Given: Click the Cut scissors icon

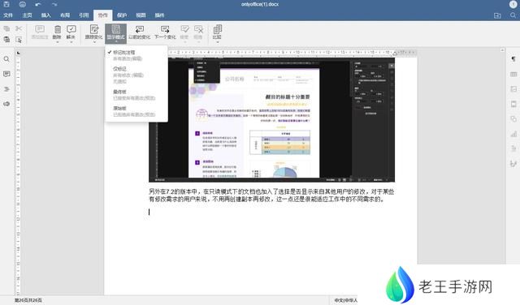Looking at the screenshot, I should [x=19, y=29].
